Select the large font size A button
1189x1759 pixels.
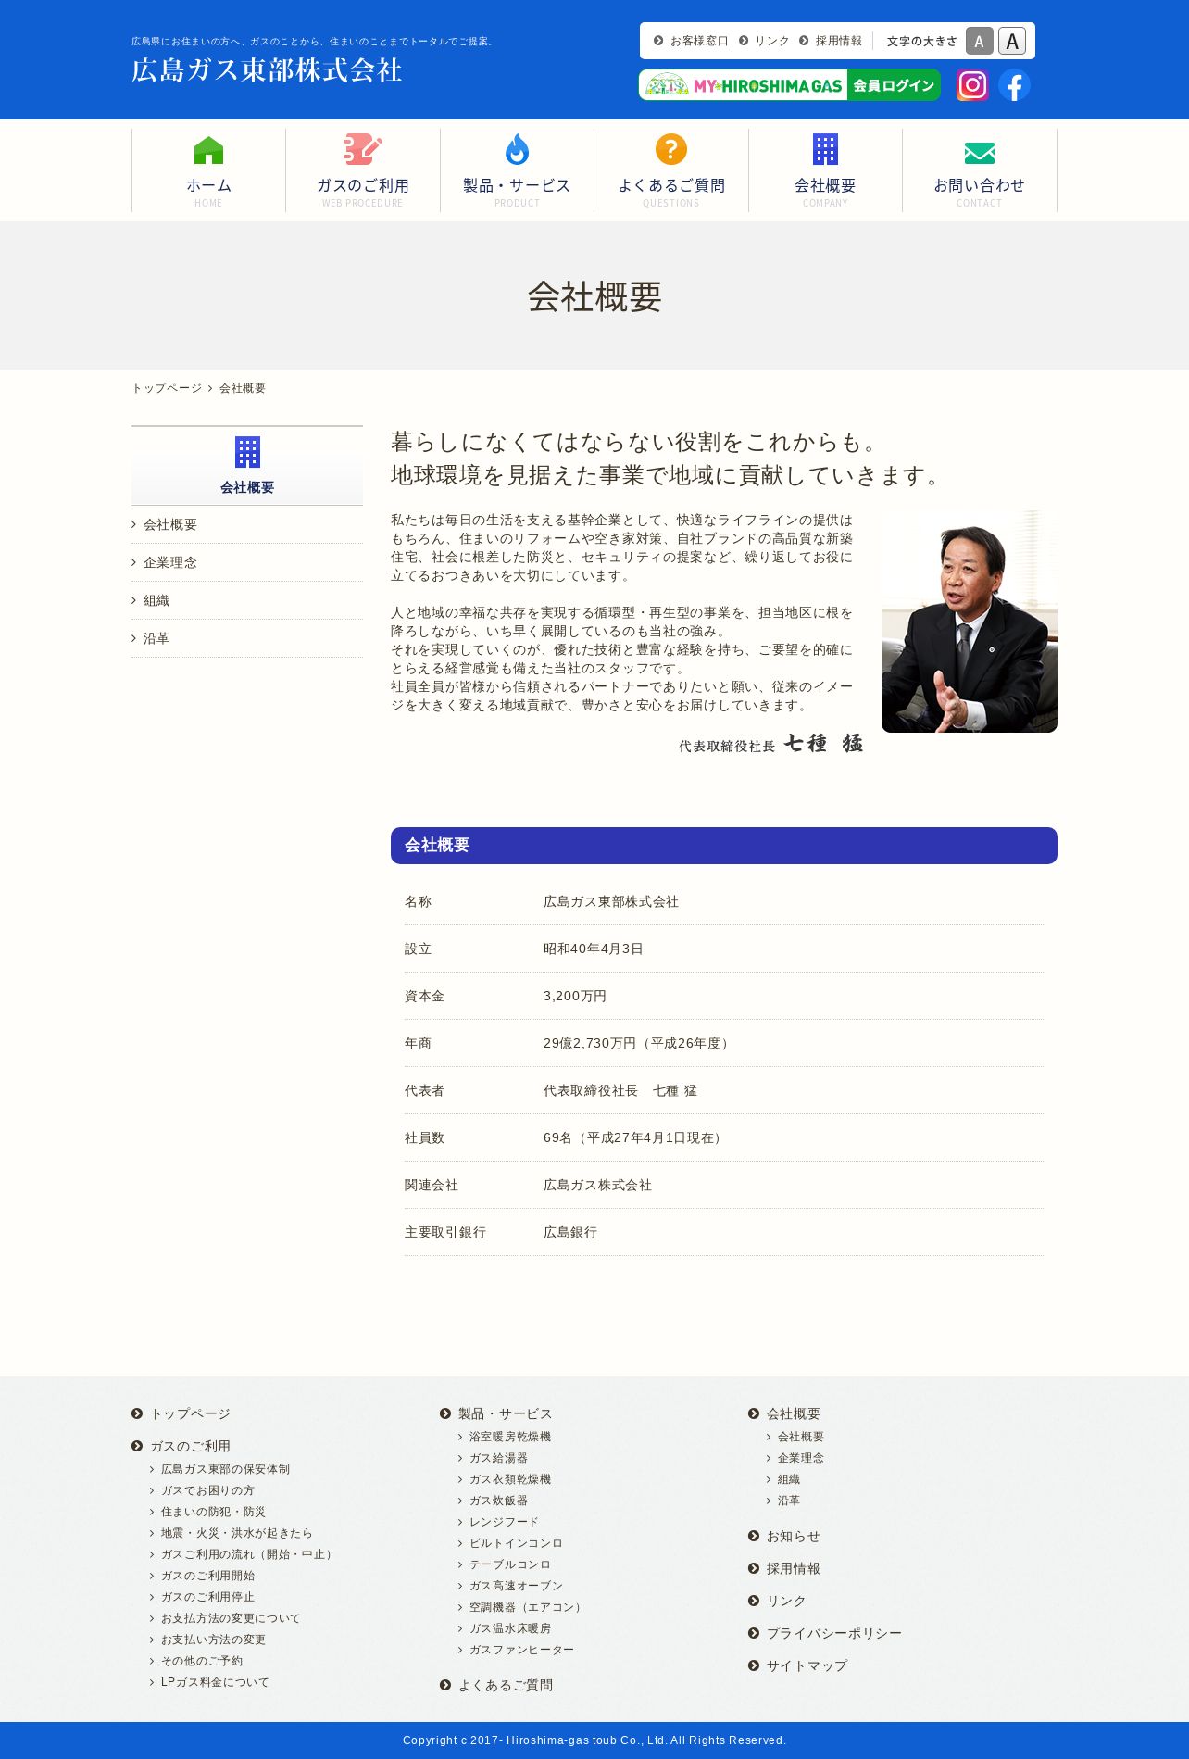[1012, 41]
